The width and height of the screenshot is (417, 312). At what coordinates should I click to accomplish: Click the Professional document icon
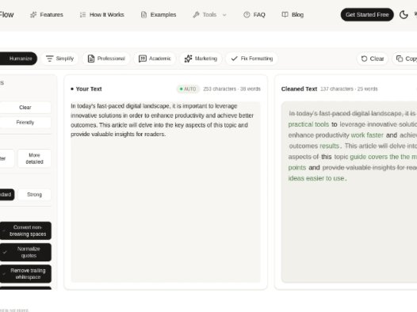pos(91,59)
